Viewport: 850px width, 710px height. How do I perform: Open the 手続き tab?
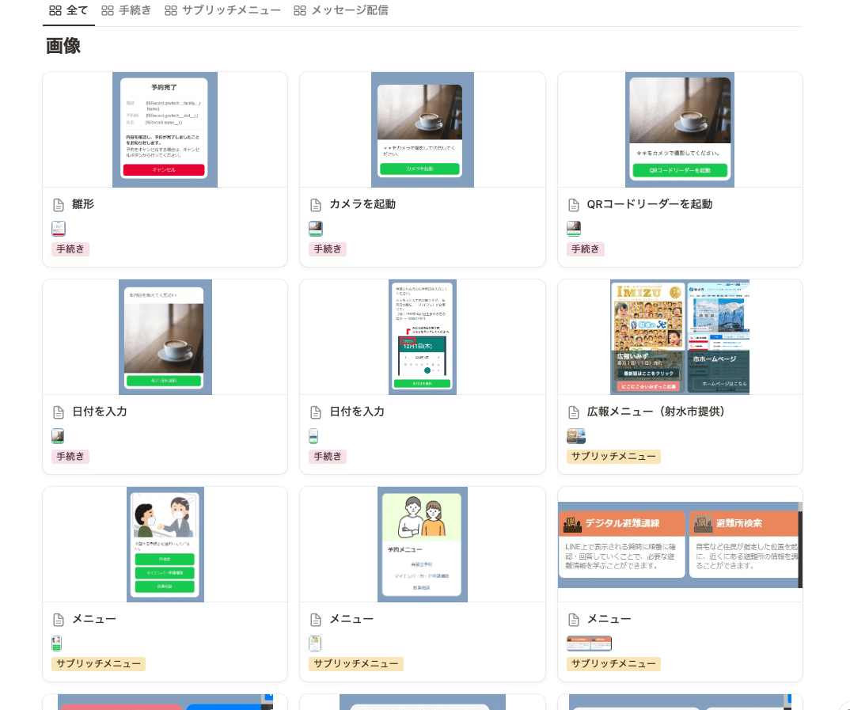[127, 10]
